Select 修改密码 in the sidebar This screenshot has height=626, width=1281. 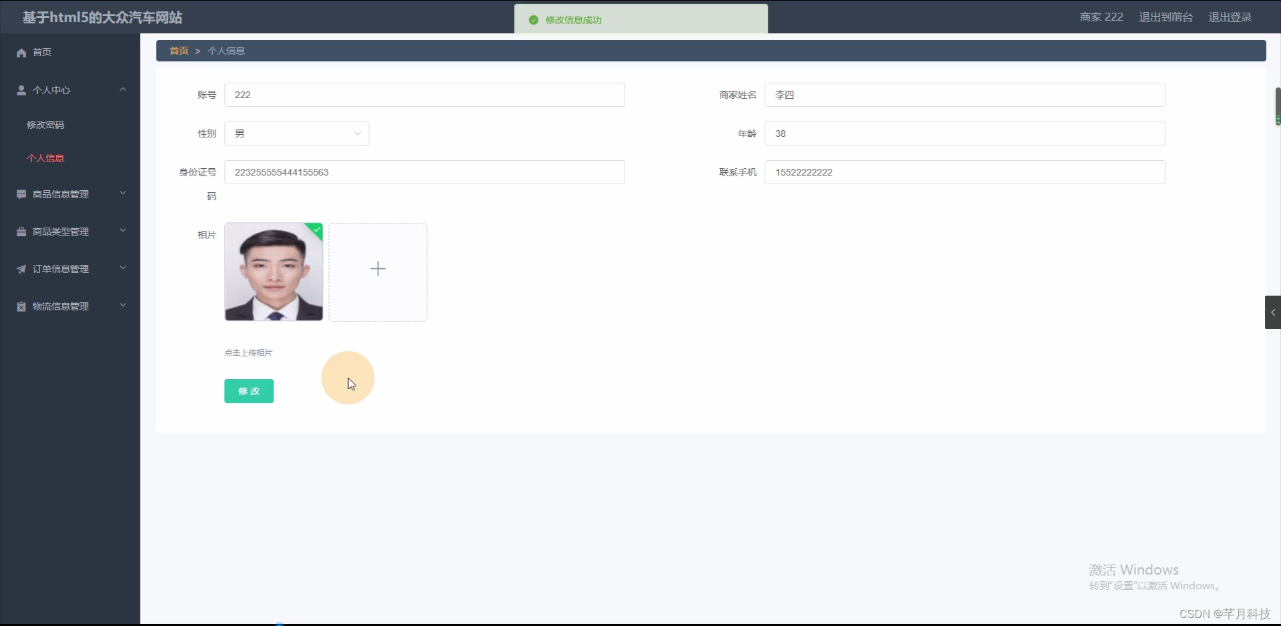tap(45, 124)
